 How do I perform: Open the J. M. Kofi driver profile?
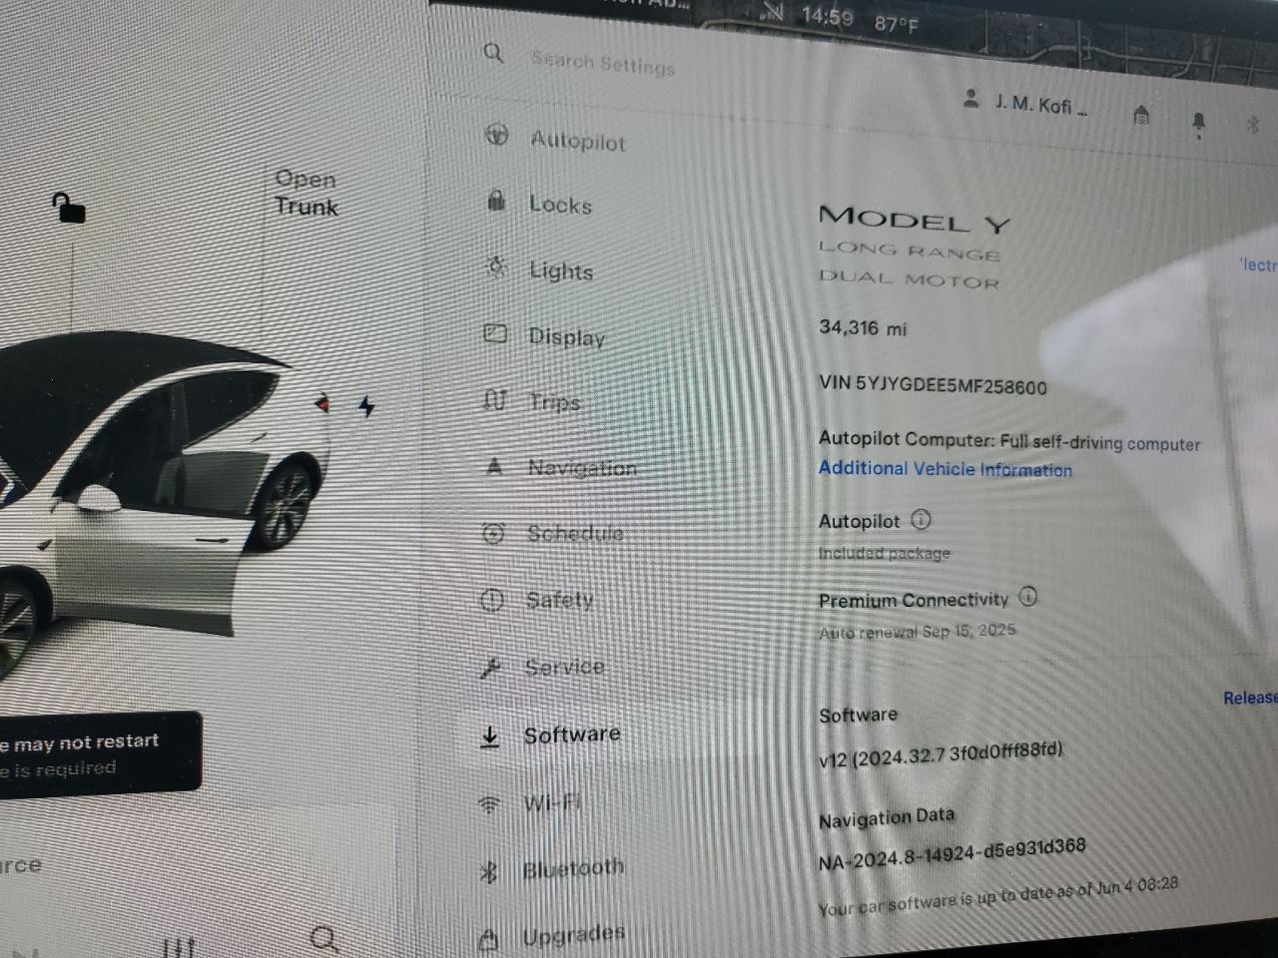pyautogui.click(x=1025, y=102)
